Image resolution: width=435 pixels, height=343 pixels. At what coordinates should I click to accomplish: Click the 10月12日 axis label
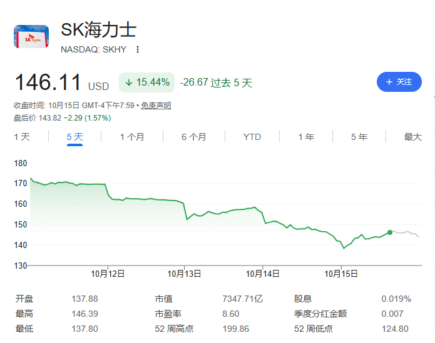[x=108, y=274]
